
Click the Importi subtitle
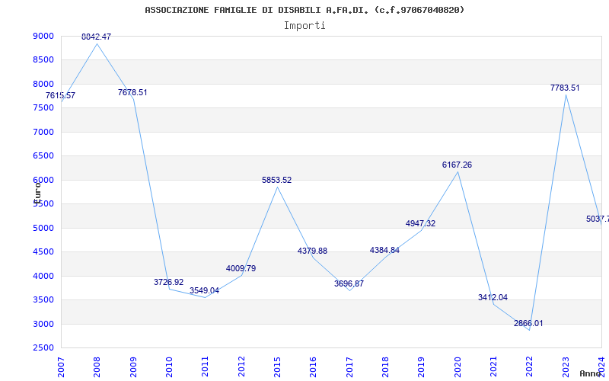pyautogui.click(x=304, y=26)
